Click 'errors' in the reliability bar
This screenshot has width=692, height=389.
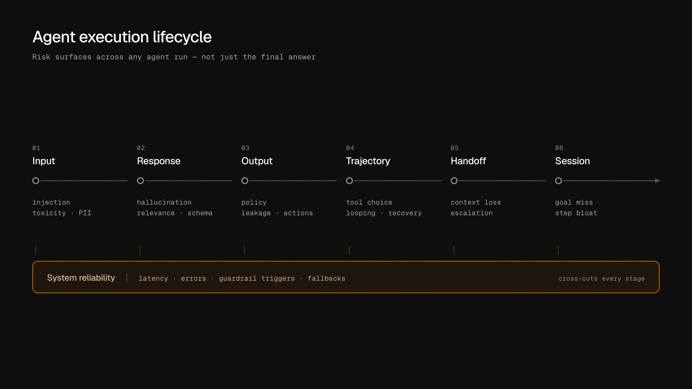coord(193,279)
